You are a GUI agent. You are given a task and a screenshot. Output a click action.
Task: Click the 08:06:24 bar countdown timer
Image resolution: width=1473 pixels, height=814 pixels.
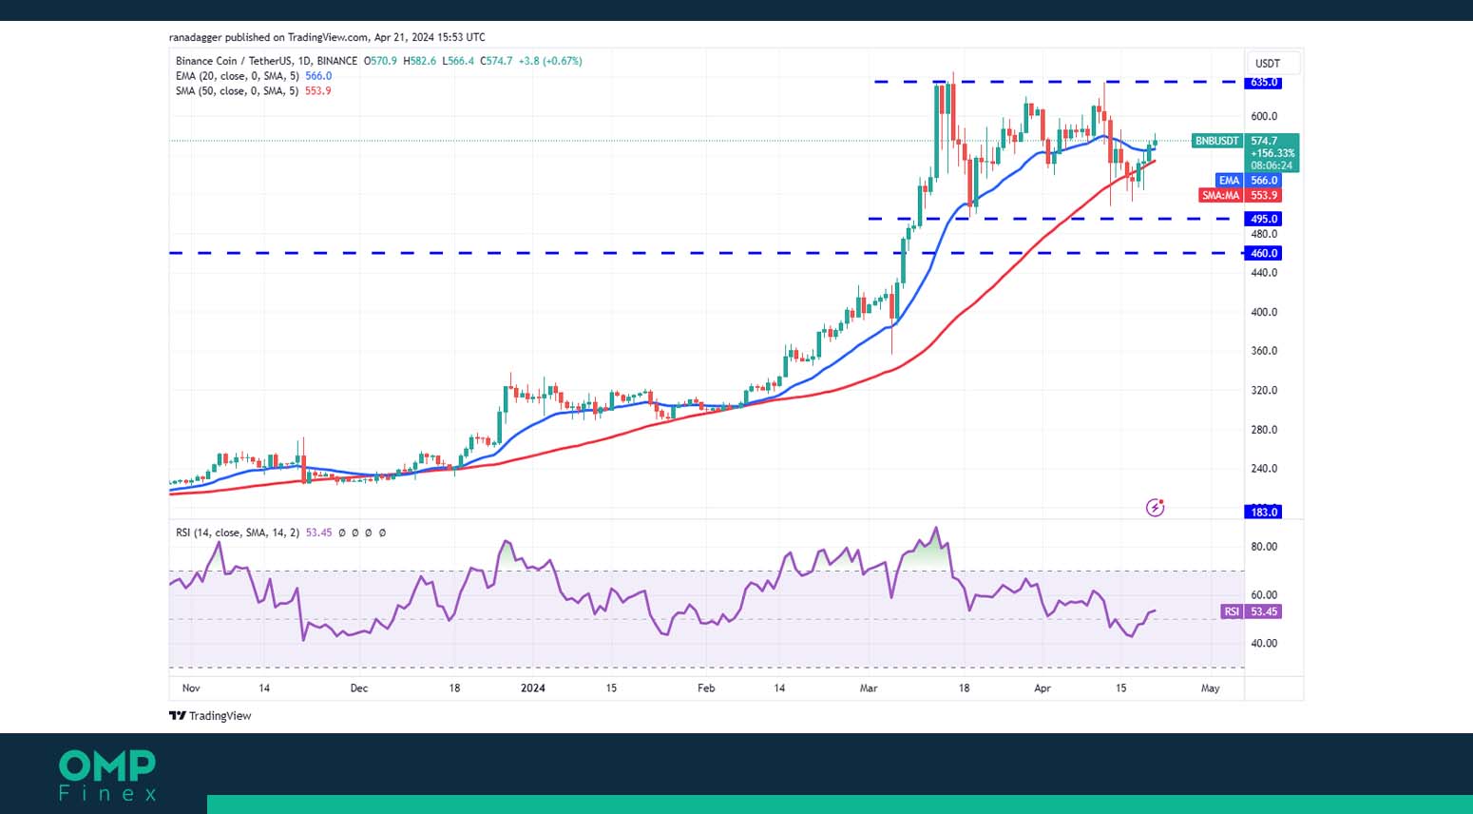point(1272,165)
